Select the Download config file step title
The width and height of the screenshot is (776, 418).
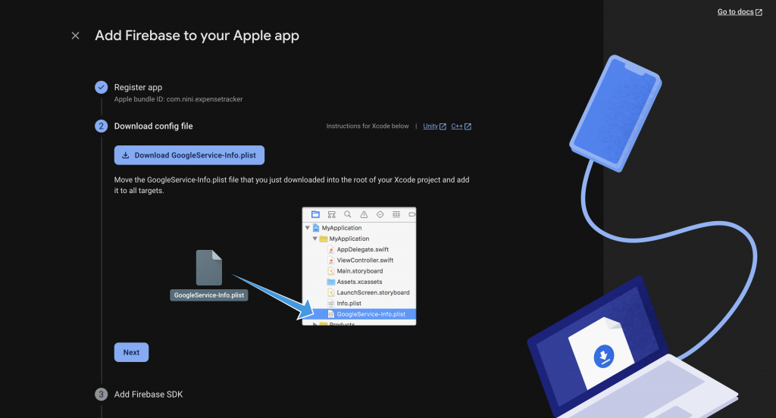click(153, 126)
